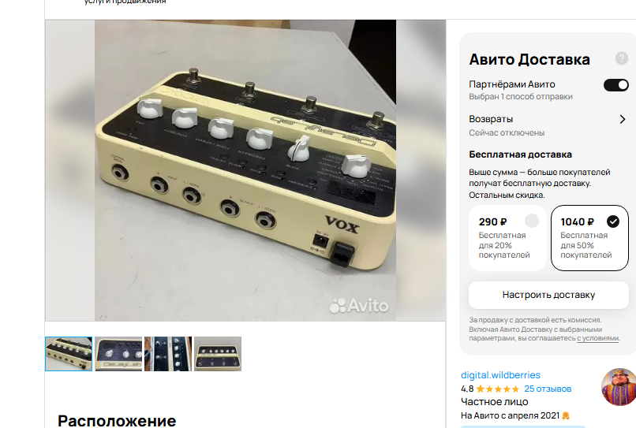Open the Авито Доставка help question icon

621,58
